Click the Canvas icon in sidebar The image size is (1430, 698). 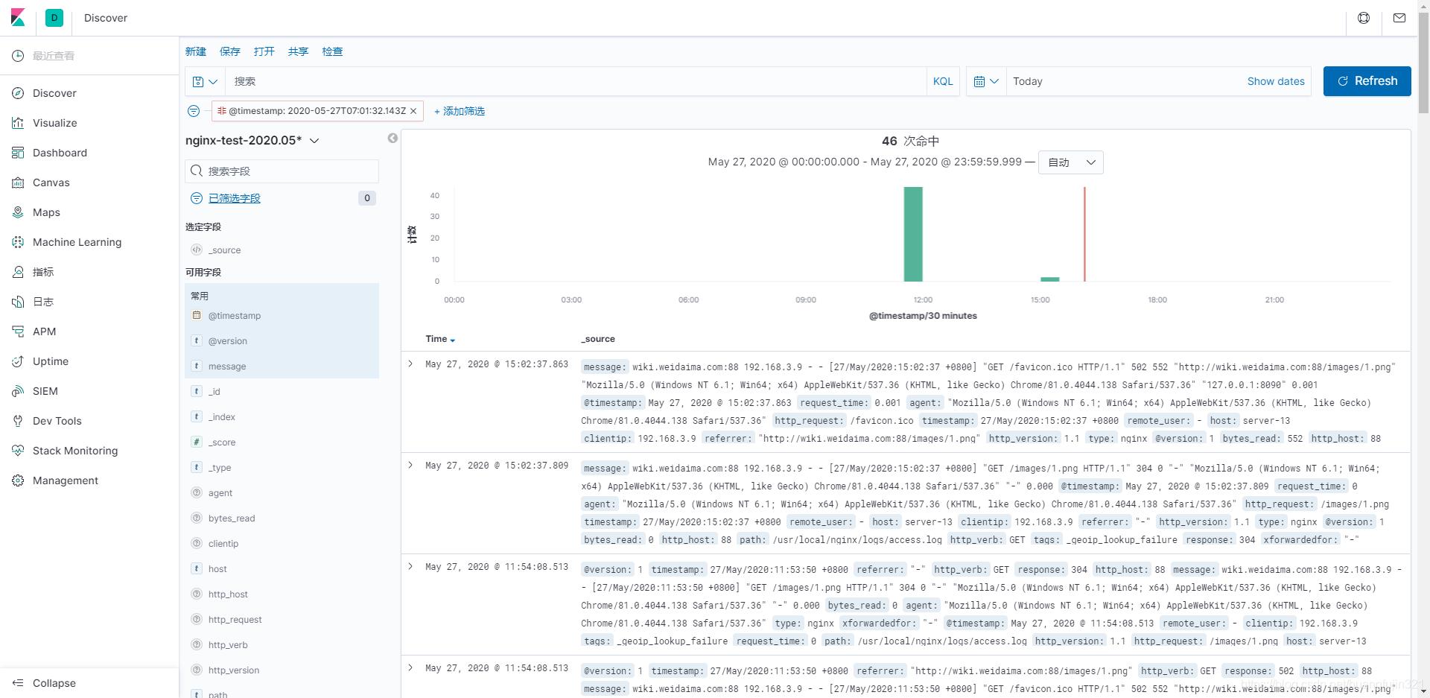coord(18,183)
